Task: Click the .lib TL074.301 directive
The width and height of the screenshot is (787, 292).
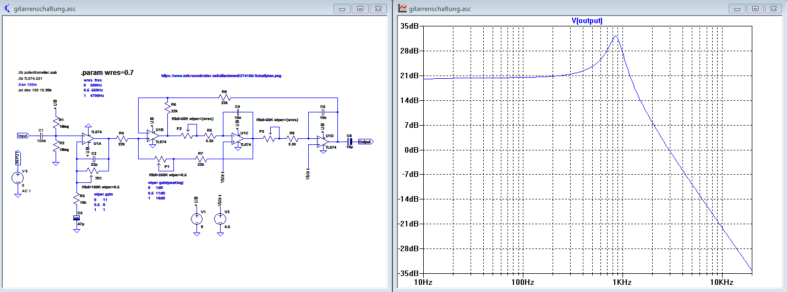Action: coord(30,79)
